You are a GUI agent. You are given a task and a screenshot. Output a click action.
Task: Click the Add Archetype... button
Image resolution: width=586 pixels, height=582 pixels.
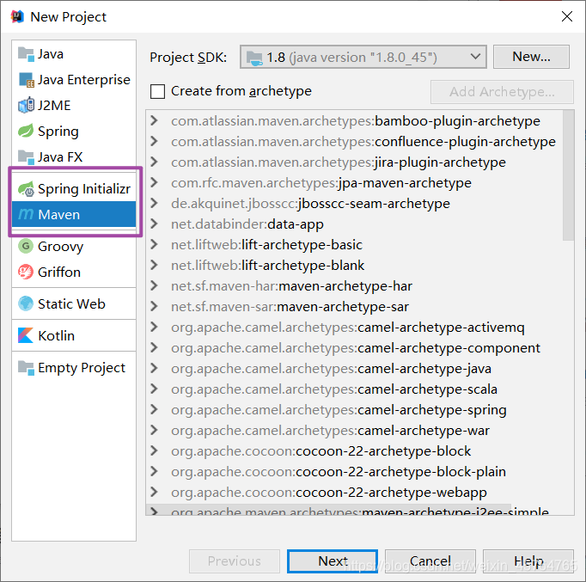(x=502, y=92)
